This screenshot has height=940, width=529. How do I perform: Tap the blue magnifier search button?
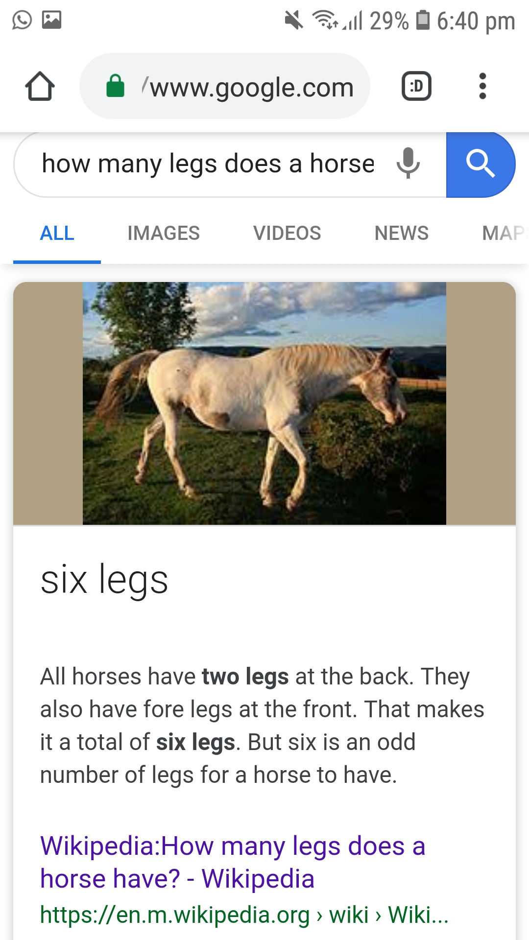click(481, 164)
